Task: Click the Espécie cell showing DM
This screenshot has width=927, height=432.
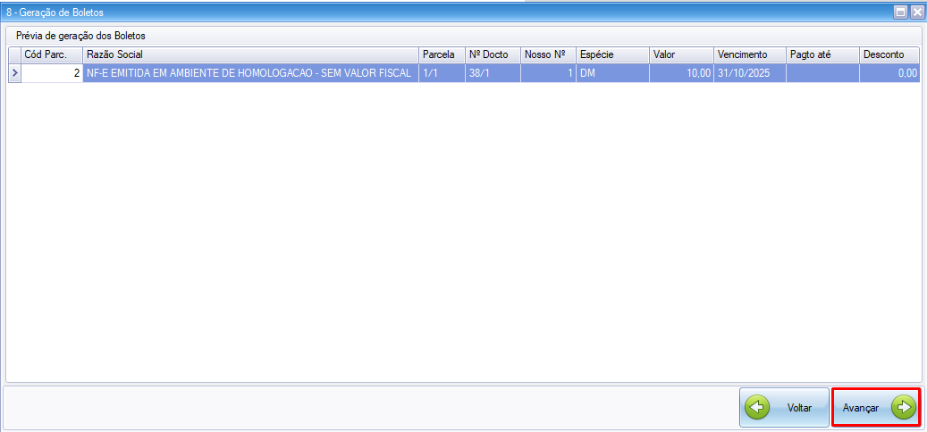Action: click(611, 74)
